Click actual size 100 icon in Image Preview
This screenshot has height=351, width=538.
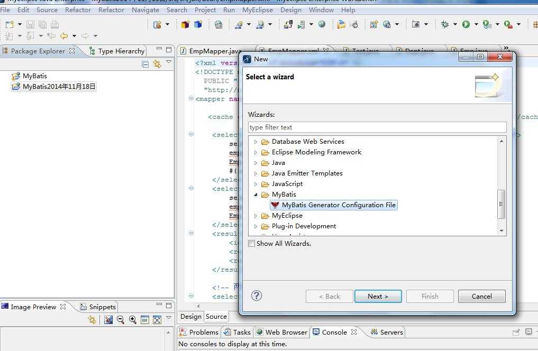pyautogui.click(x=145, y=320)
